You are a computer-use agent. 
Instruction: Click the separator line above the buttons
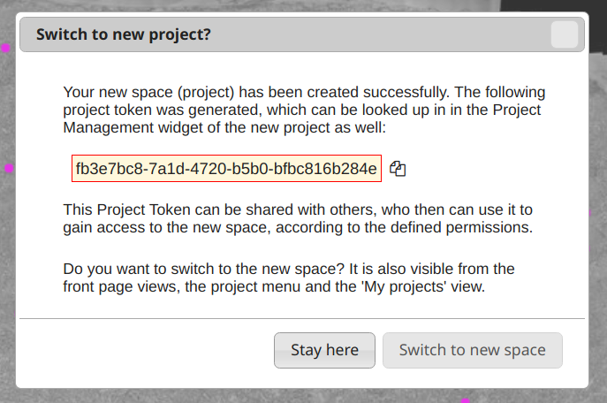click(x=302, y=318)
